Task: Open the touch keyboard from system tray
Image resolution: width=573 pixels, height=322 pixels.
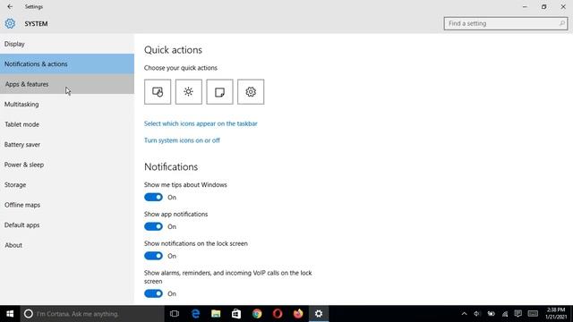Action: [533, 314]
